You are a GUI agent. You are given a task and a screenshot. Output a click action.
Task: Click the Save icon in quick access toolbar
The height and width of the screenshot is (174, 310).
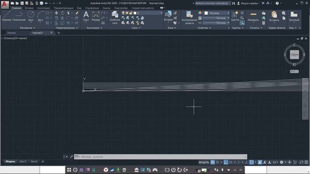(22, 3)
